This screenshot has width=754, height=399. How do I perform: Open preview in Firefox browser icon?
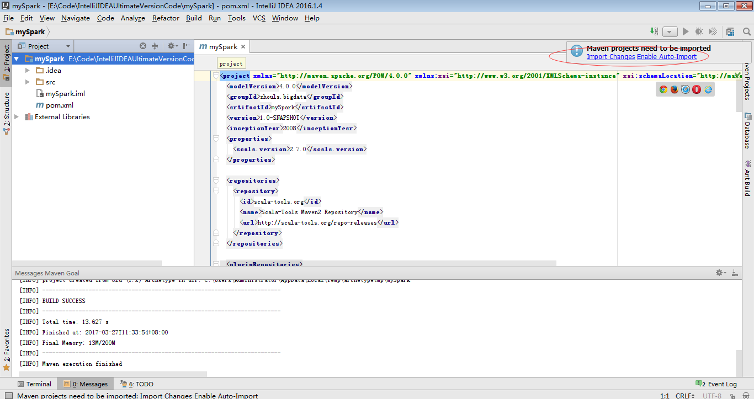coord(674,89)
